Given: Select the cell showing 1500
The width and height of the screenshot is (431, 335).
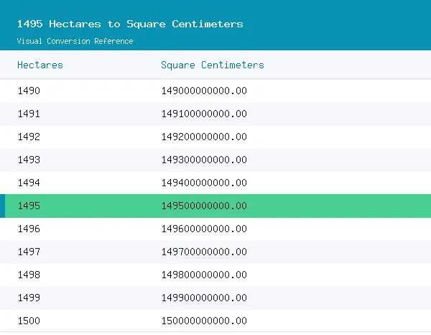Looking at the screenshot, I should [29, 321].
